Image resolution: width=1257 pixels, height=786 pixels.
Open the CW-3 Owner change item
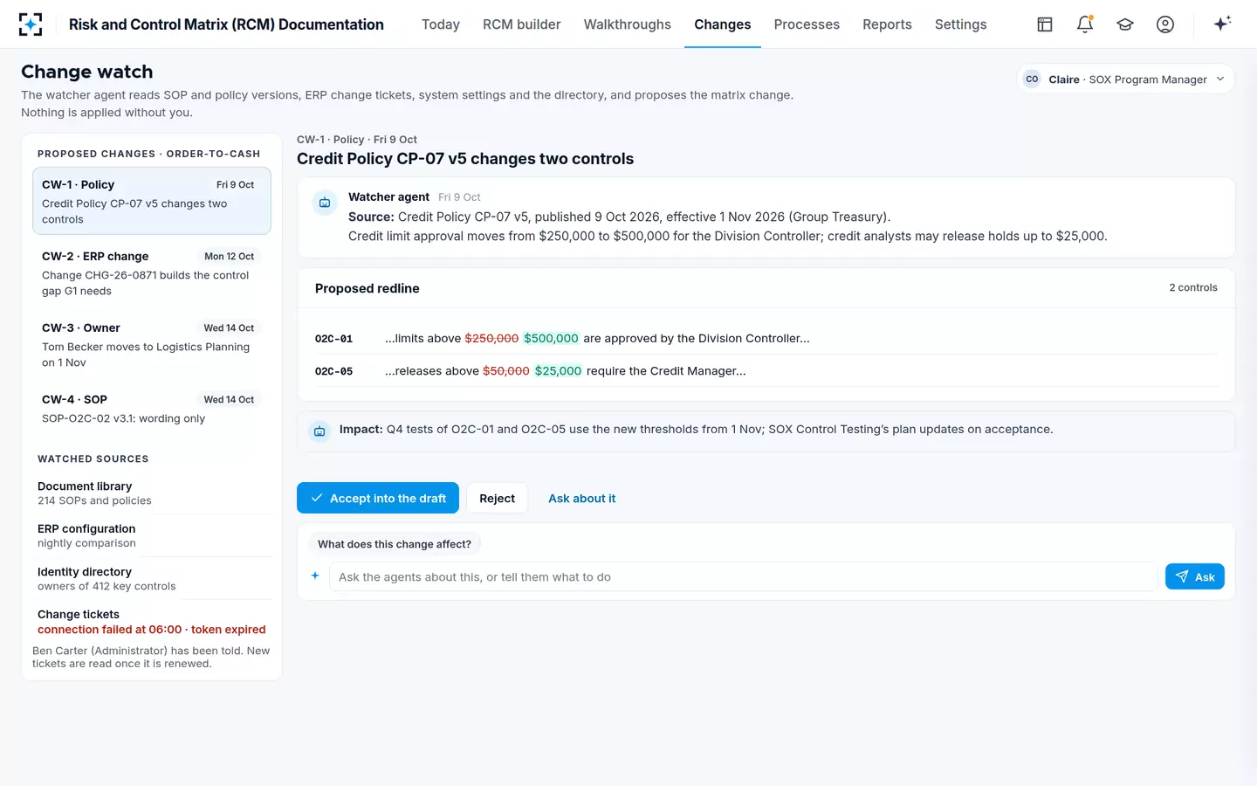[x=152, y=344]
